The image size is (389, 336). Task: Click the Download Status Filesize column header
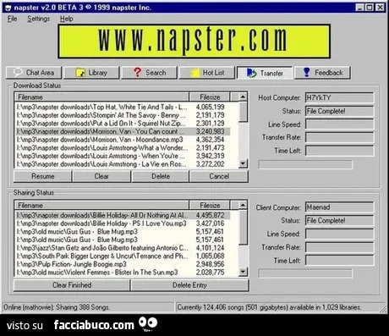210,97
